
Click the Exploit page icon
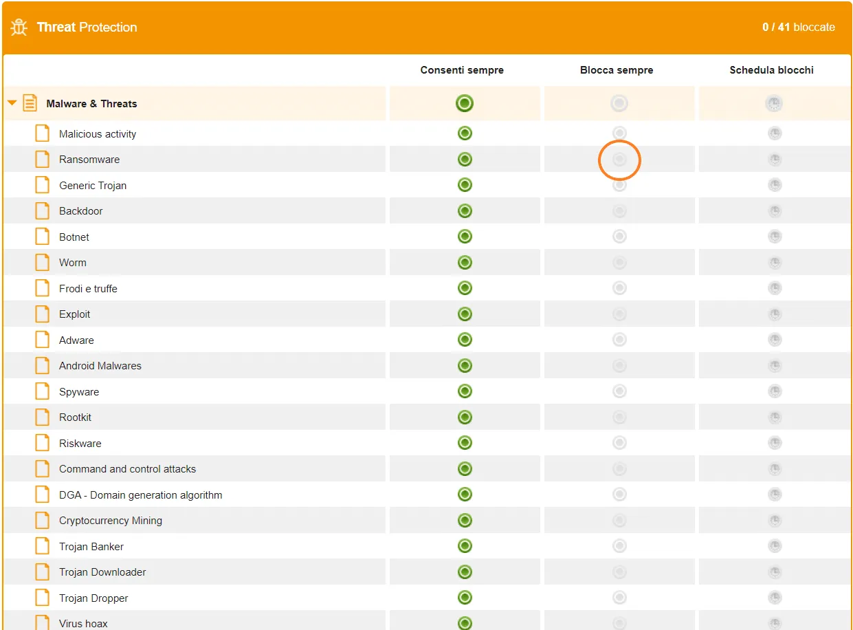(x=43, y=314)
